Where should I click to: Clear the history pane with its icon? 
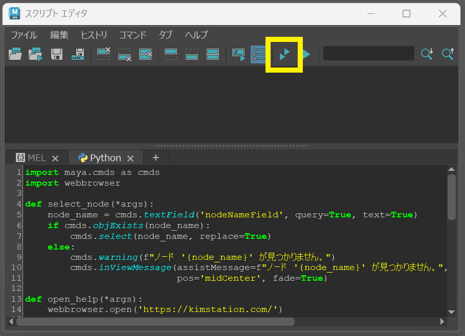pos(103,54)
